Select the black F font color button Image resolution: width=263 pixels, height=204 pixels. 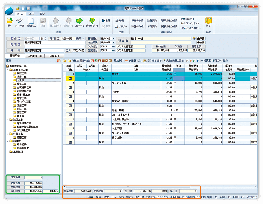tap(187, 61)
